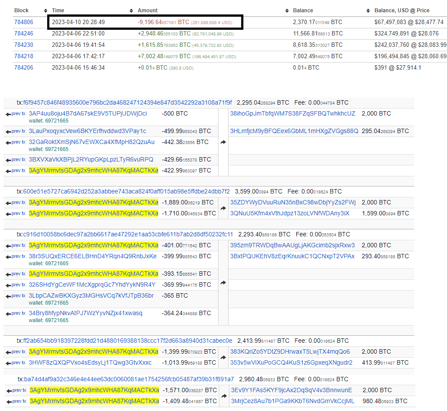Click the right arrow in transaction f6f9457c

tap(223, 142)
